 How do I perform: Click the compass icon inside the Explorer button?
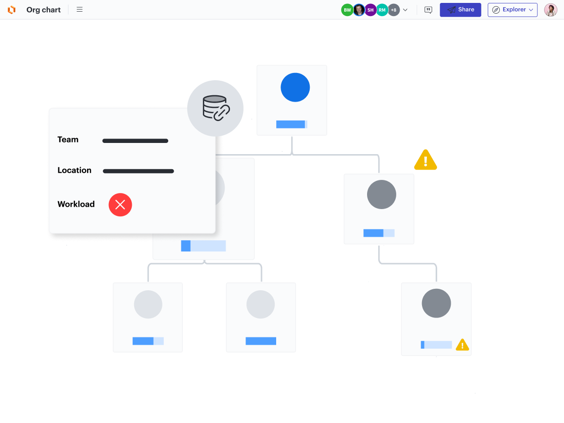click(x=496, y=10)
